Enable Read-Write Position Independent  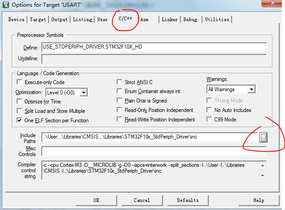click(119, 119)
